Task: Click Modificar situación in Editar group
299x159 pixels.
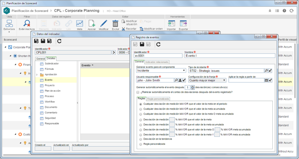Action: coord(129,23)
